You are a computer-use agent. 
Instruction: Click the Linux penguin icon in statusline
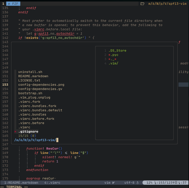pos(137,183)
